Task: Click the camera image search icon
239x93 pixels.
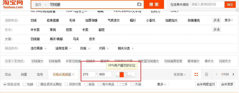Action: pyautogui.click(x=139, y=4)
